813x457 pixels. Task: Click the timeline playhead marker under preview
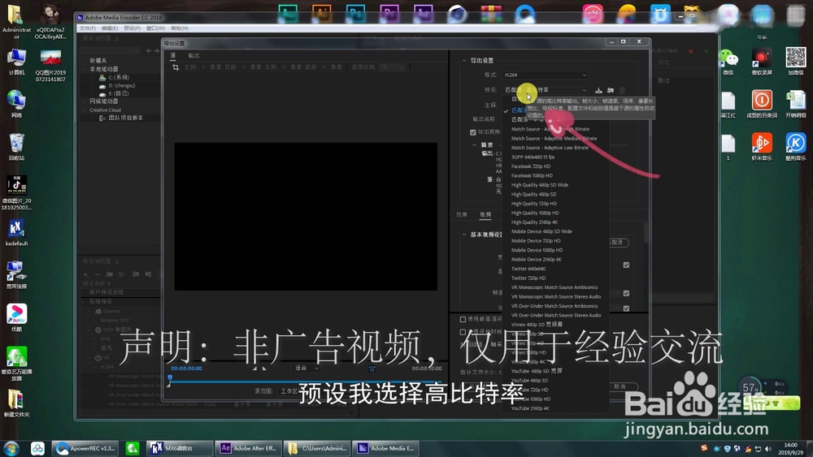click(x=170, y=379)
